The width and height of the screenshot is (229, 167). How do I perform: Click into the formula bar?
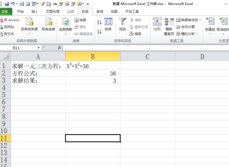pos(146,48)
